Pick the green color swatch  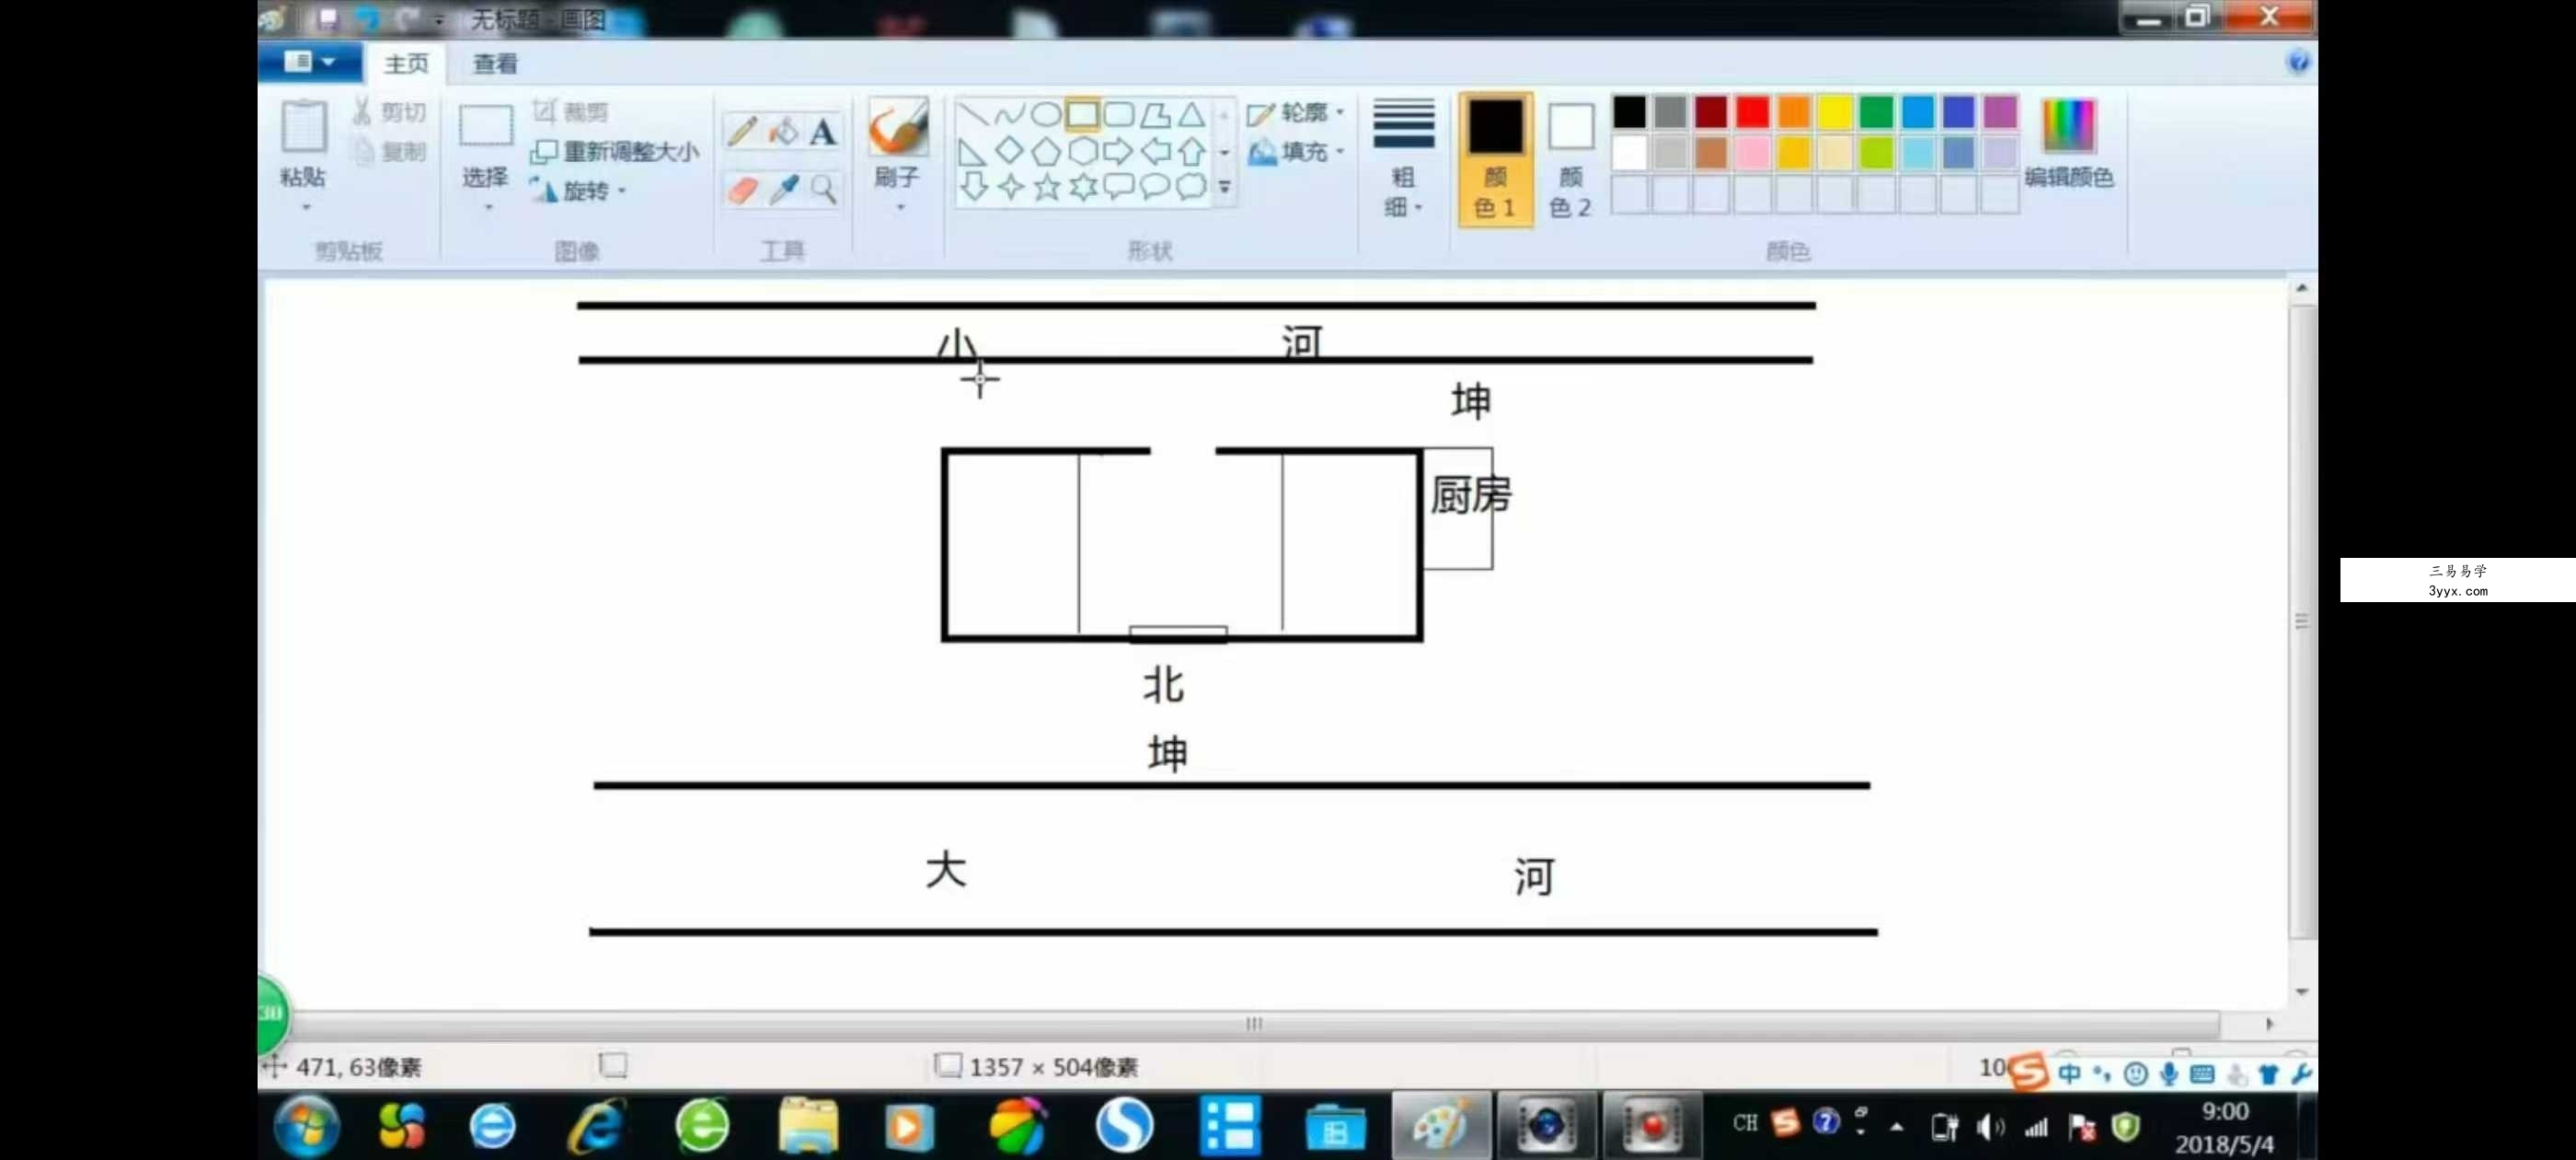[1876, 113]
